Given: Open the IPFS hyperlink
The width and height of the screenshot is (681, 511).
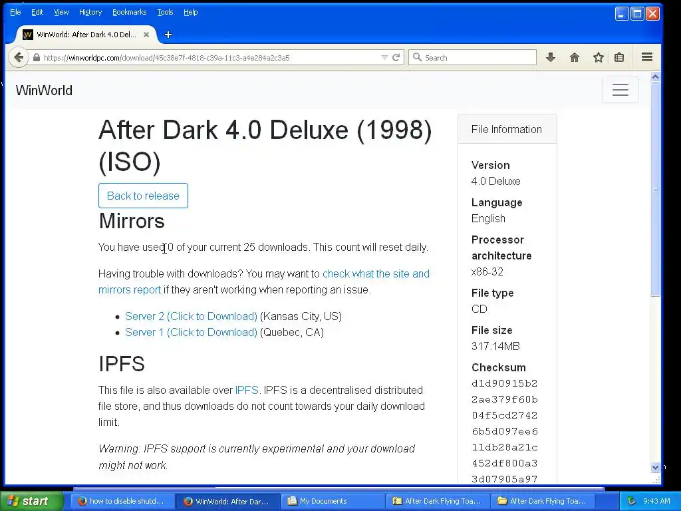Looking at the screenshot, I should coord(246,390).
